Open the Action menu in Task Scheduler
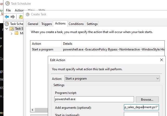 click(19, 10)
